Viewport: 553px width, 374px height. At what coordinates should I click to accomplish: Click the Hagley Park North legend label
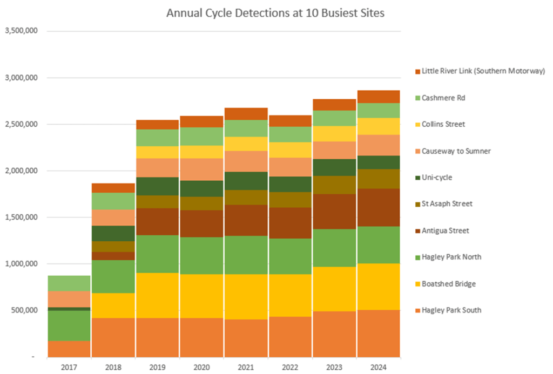[x=453, y=257]
